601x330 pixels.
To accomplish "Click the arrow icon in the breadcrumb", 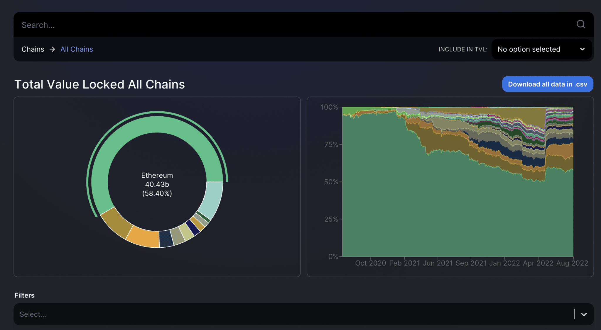I will 52,49.
